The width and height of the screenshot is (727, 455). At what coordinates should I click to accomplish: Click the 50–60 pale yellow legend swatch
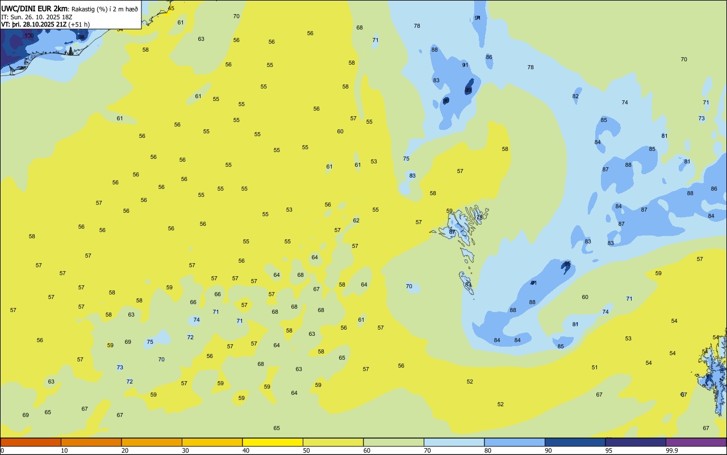pyautogui.click(x=333, y=442)
